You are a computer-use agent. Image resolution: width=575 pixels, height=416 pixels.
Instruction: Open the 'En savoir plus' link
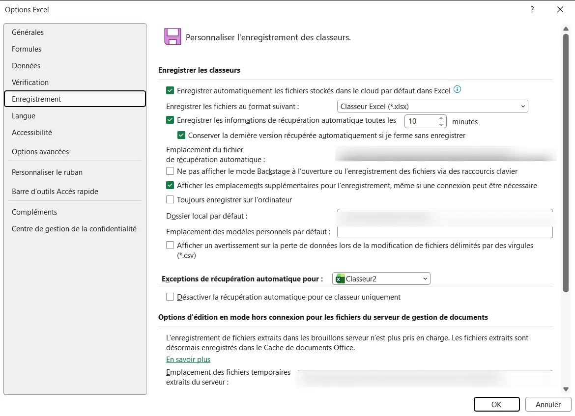point(188,360)
